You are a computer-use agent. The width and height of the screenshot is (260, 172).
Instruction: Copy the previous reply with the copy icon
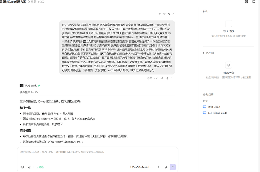(169, 14)
